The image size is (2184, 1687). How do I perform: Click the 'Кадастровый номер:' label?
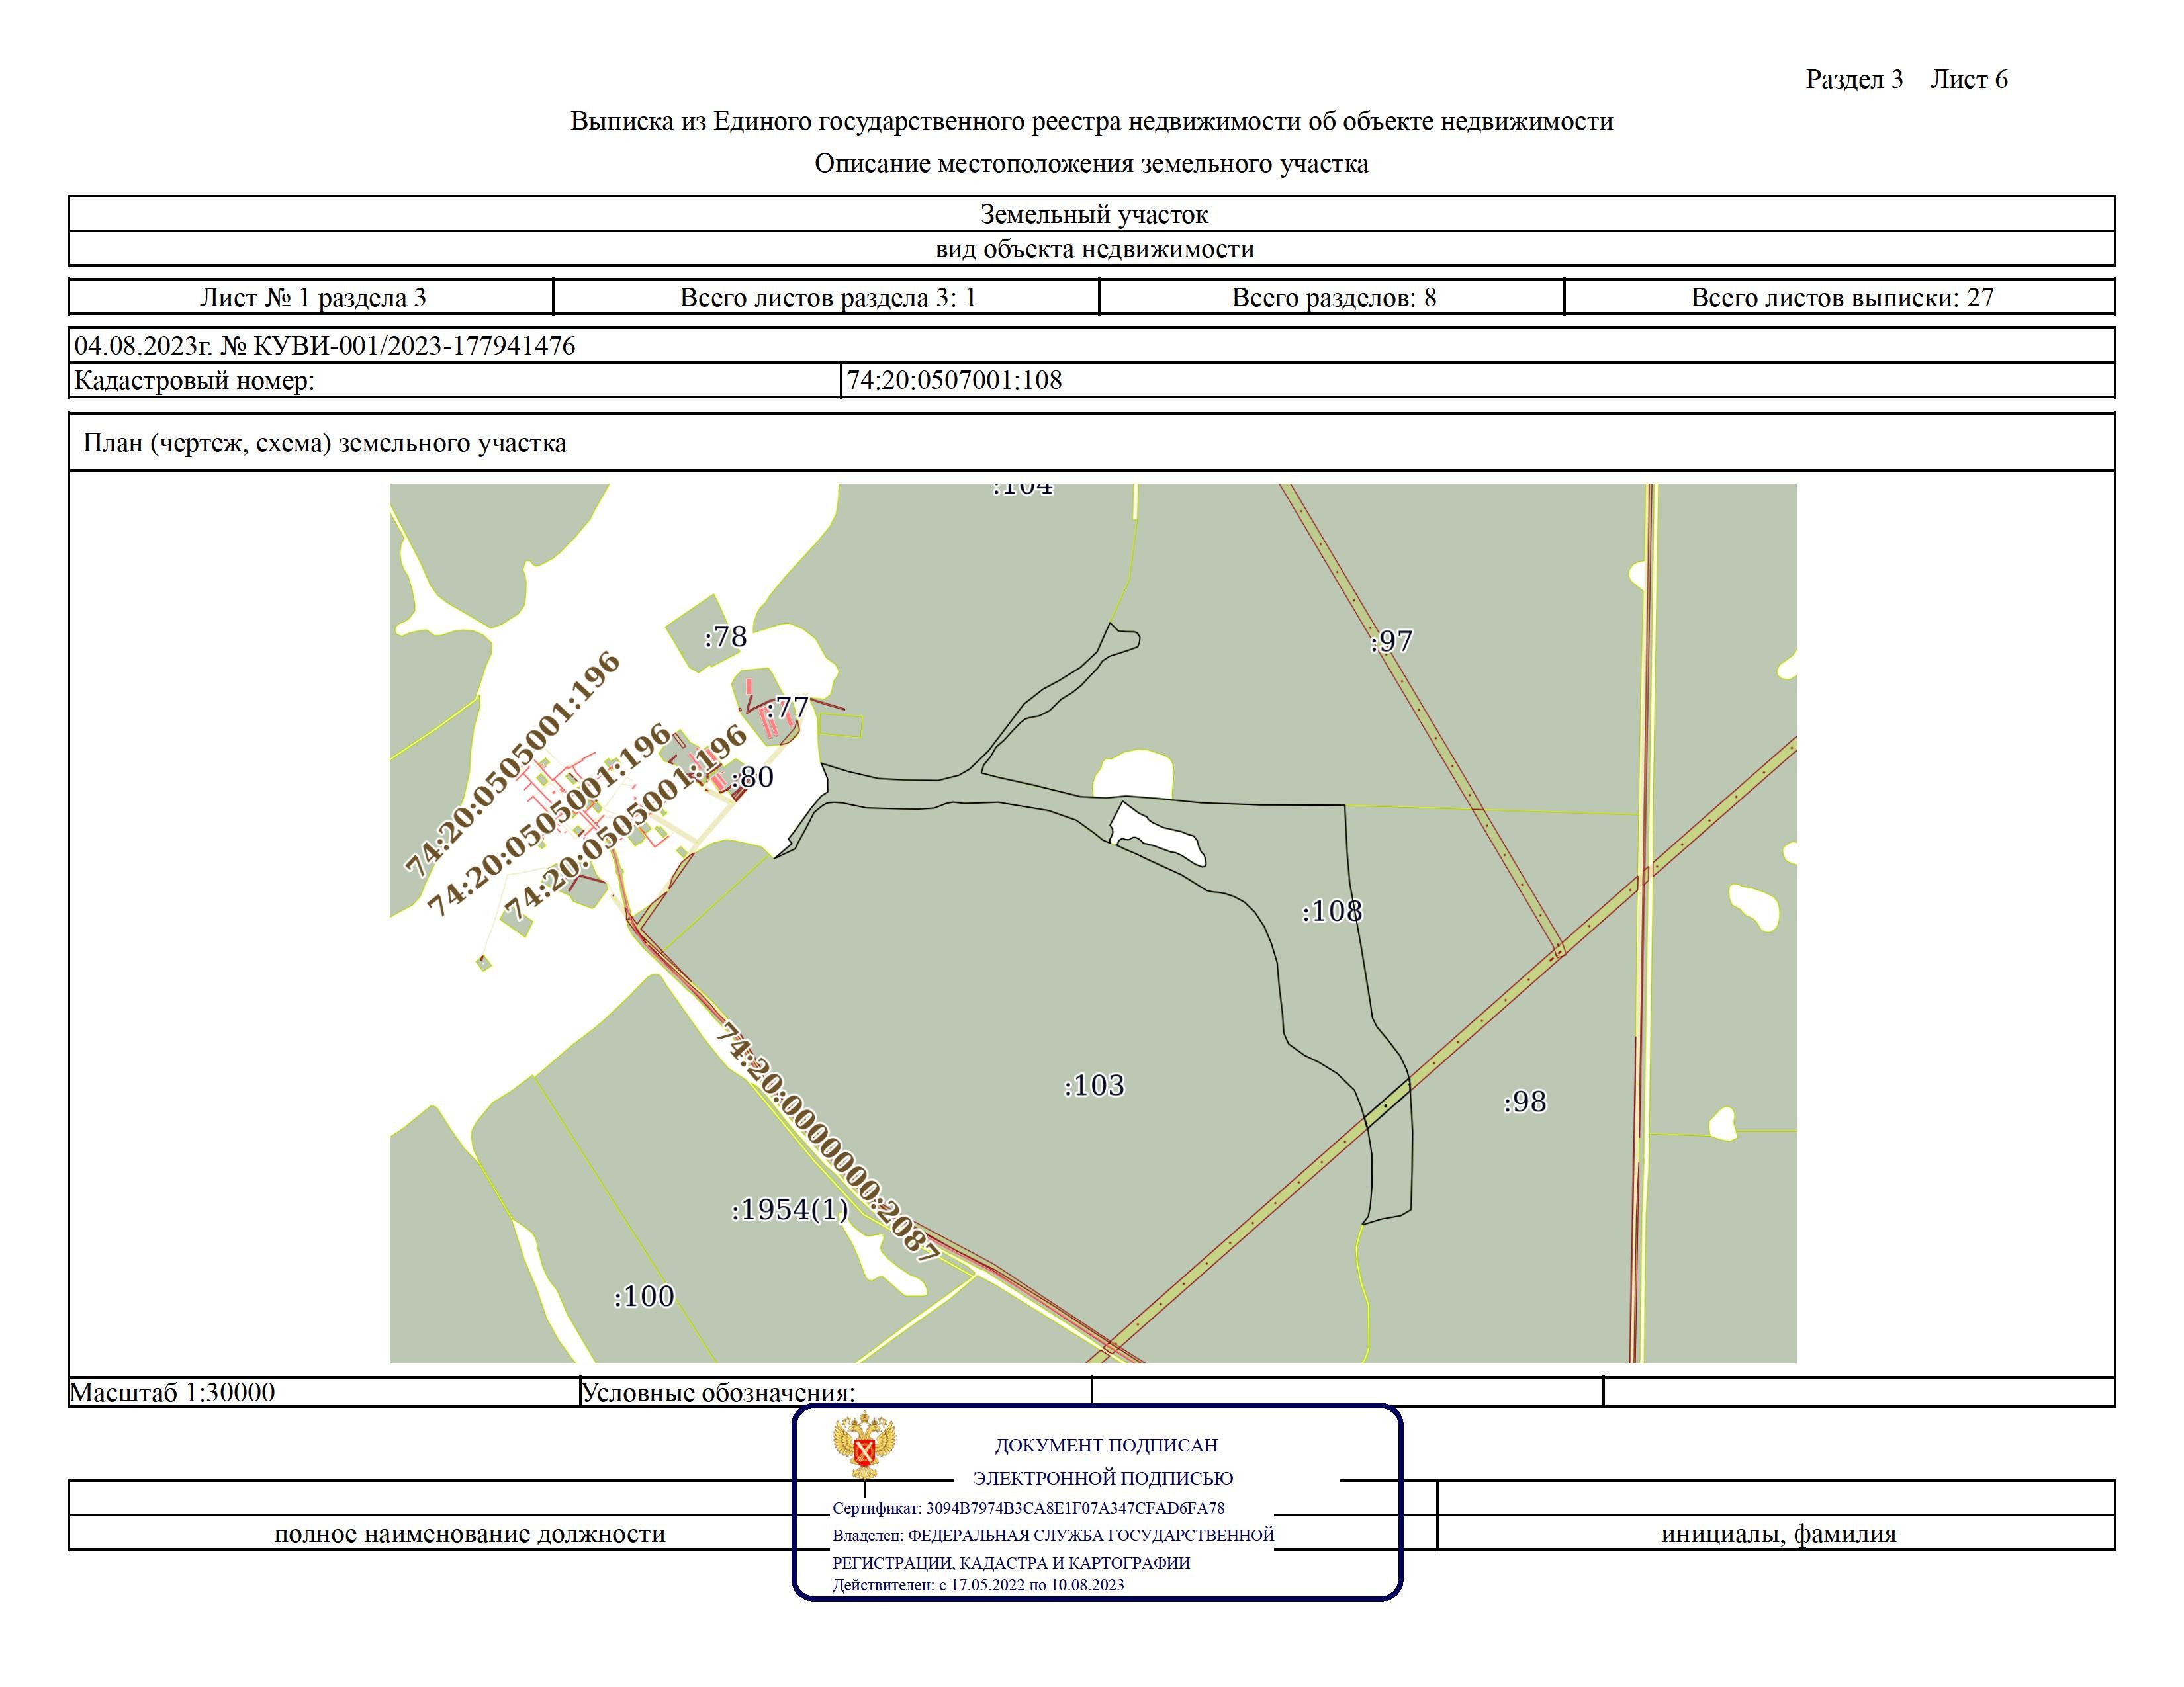click(194, 381)
